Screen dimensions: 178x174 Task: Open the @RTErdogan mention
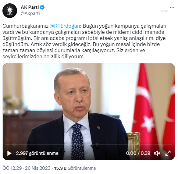(65, 26)
